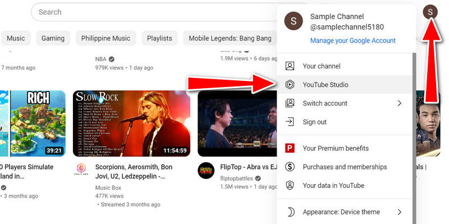449x224 pixels.
Task: Open the FlipTop - Abra vs video title
Action: (249, 167)
